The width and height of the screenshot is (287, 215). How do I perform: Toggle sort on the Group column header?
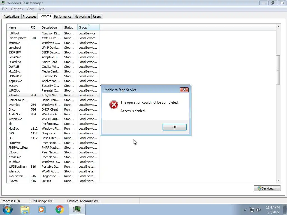click(88, 27)
